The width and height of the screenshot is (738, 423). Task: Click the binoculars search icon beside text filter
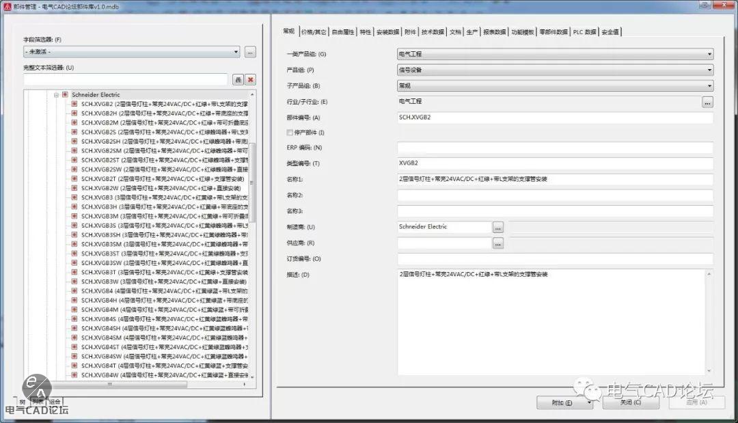pos(238,80)
